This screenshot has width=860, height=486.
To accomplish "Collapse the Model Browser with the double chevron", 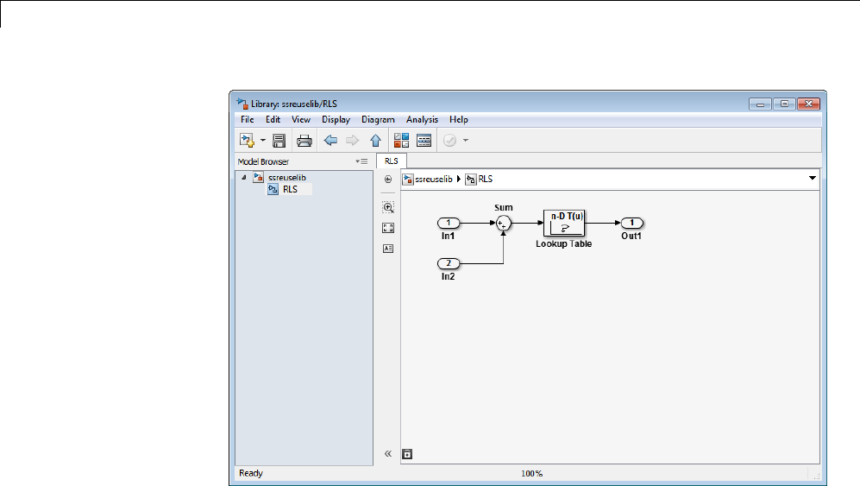I will 388,453.
